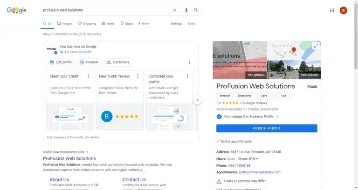This screenshot has height=190, width=358.
Task: Click the Request a Quote button
Action: (x=267, y=128)
